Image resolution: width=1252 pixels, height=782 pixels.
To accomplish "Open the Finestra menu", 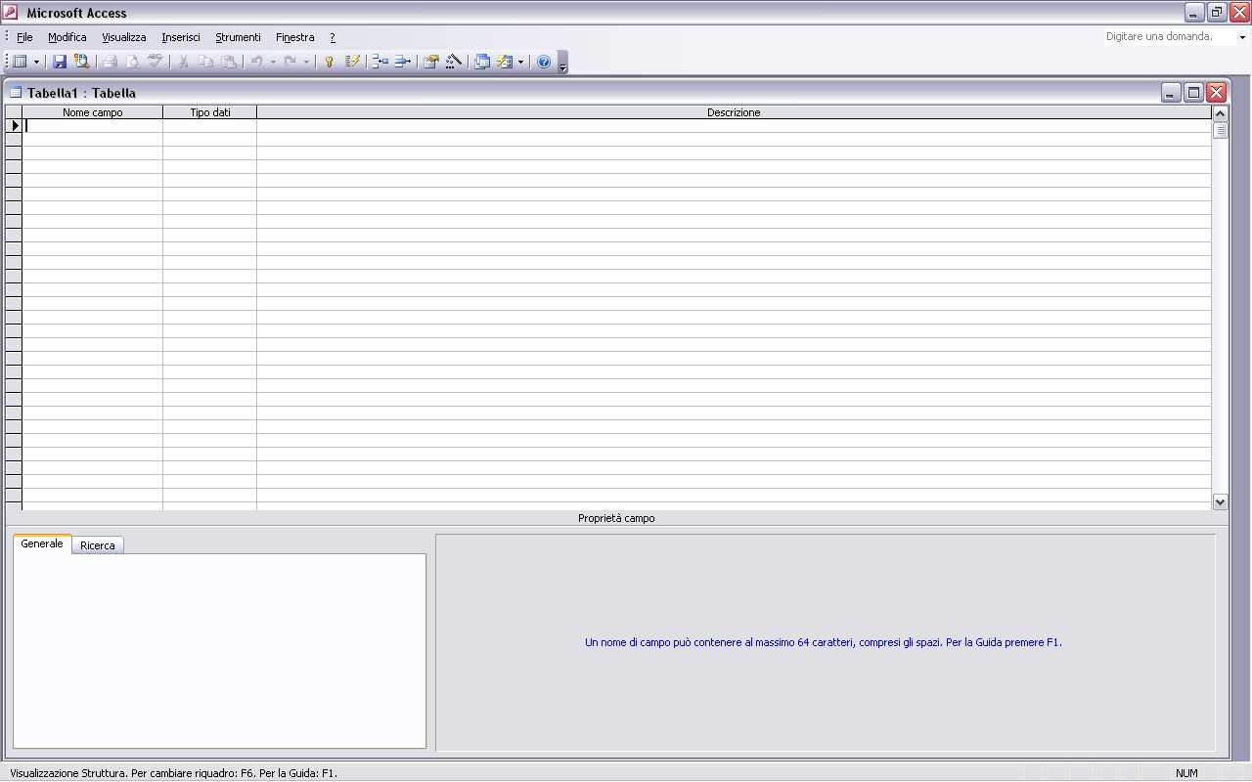I will point(295,37).
